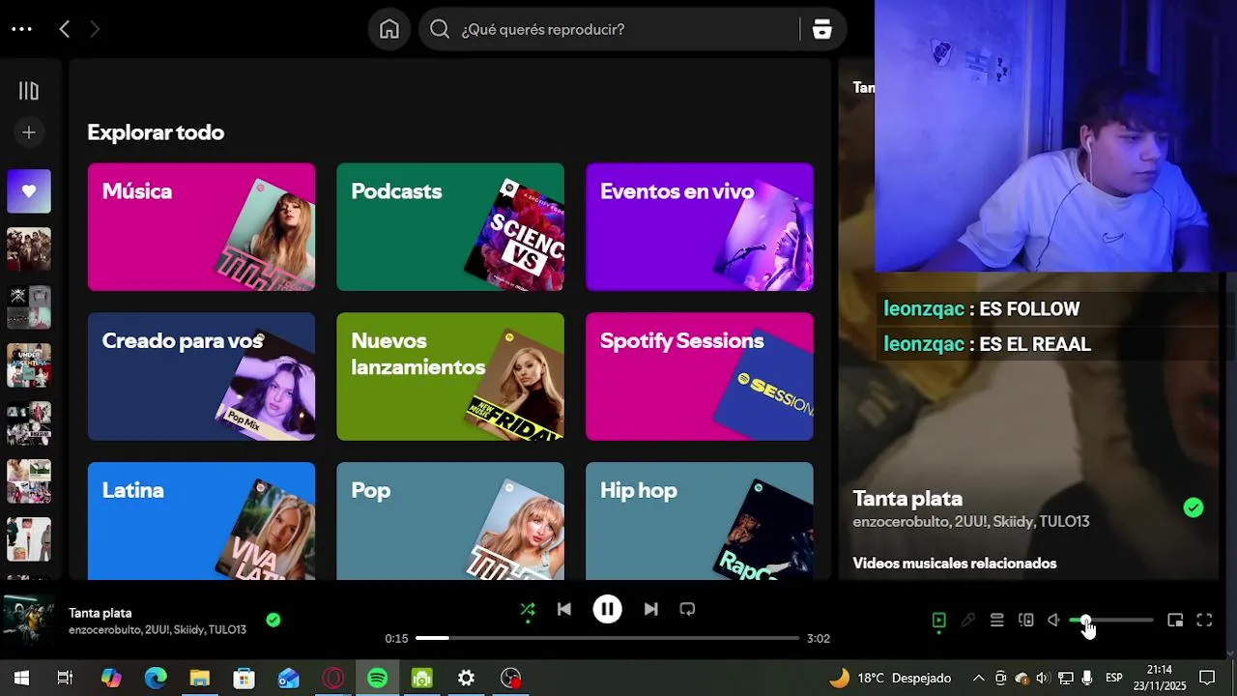The image size is (1237, 696).
Task: Enter full screen mode
Action: coord(1204,621)
